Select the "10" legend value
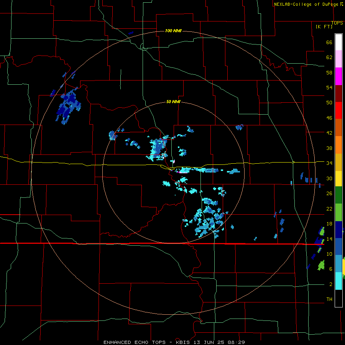Viewport: 345px width, 345px height. pyautogui.click(x=329, y=254)
